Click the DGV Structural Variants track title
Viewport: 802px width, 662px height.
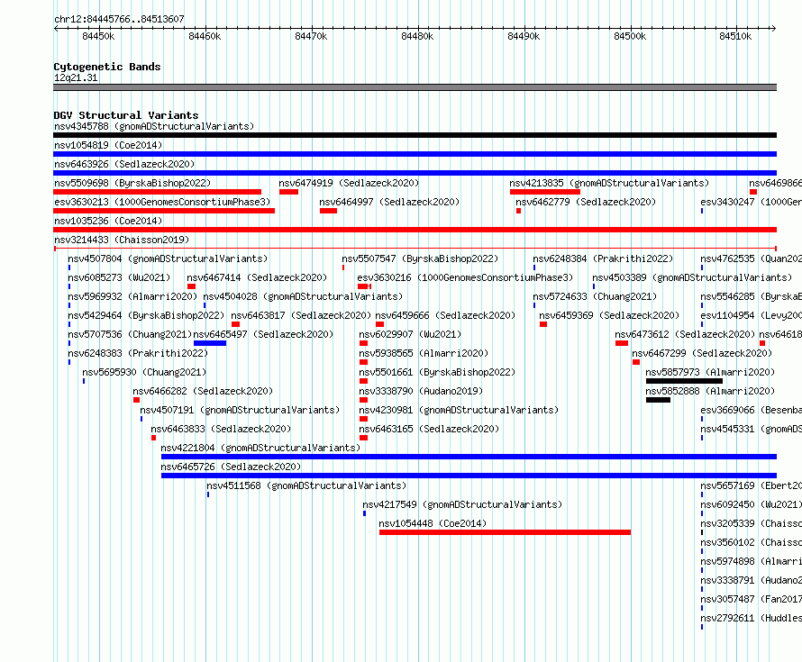coord(126,115)
